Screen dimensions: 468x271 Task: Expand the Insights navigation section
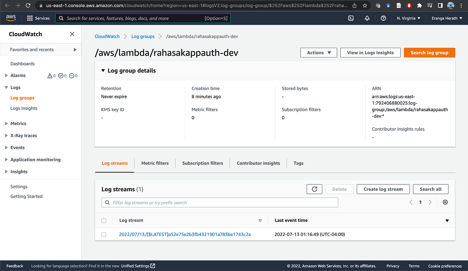(x=6, y=172)
